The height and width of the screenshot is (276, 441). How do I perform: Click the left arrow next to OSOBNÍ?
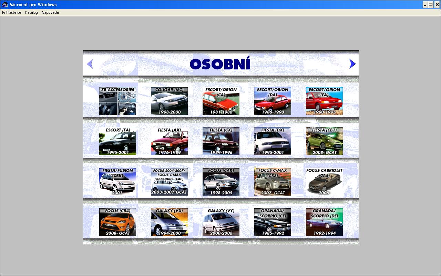pyautogui.click(x=90, y=64)
